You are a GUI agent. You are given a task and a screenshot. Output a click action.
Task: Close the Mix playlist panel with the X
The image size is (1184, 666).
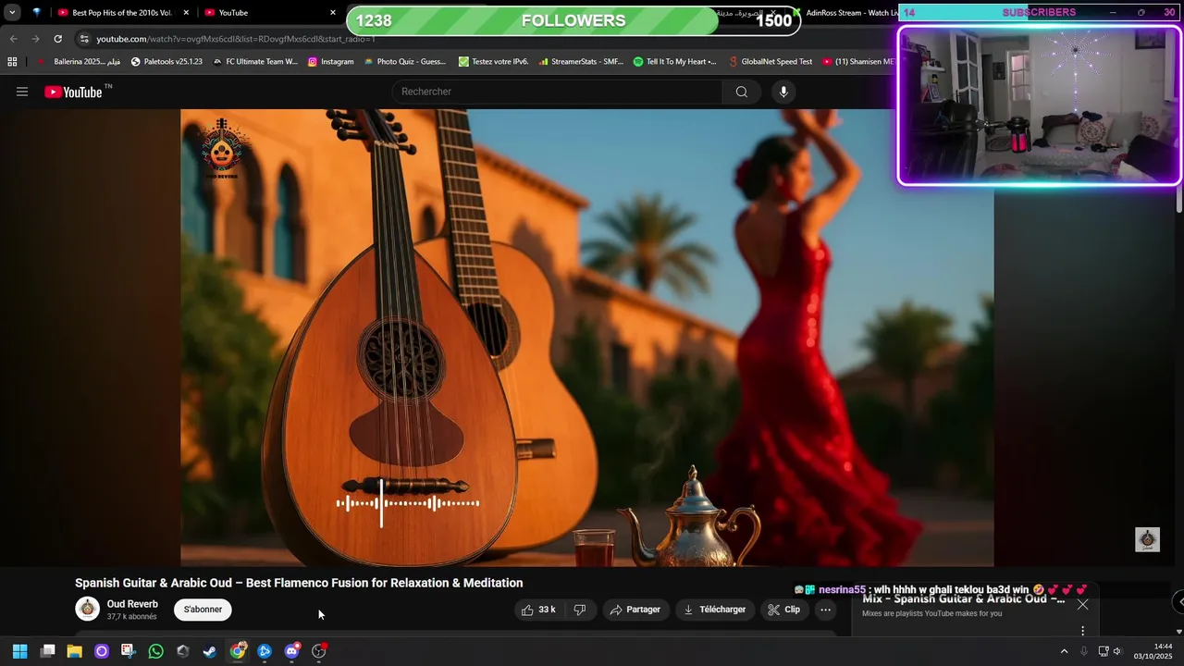click(x=1082, y=605)
